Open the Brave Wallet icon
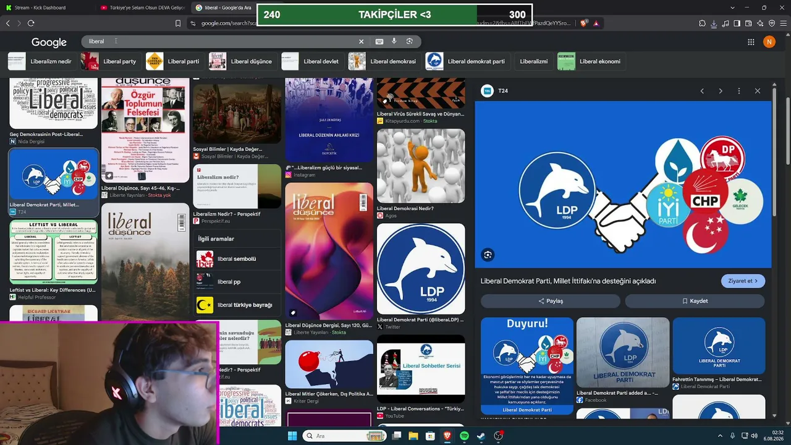This screenshot has height=445, width=791. [749, 23]
